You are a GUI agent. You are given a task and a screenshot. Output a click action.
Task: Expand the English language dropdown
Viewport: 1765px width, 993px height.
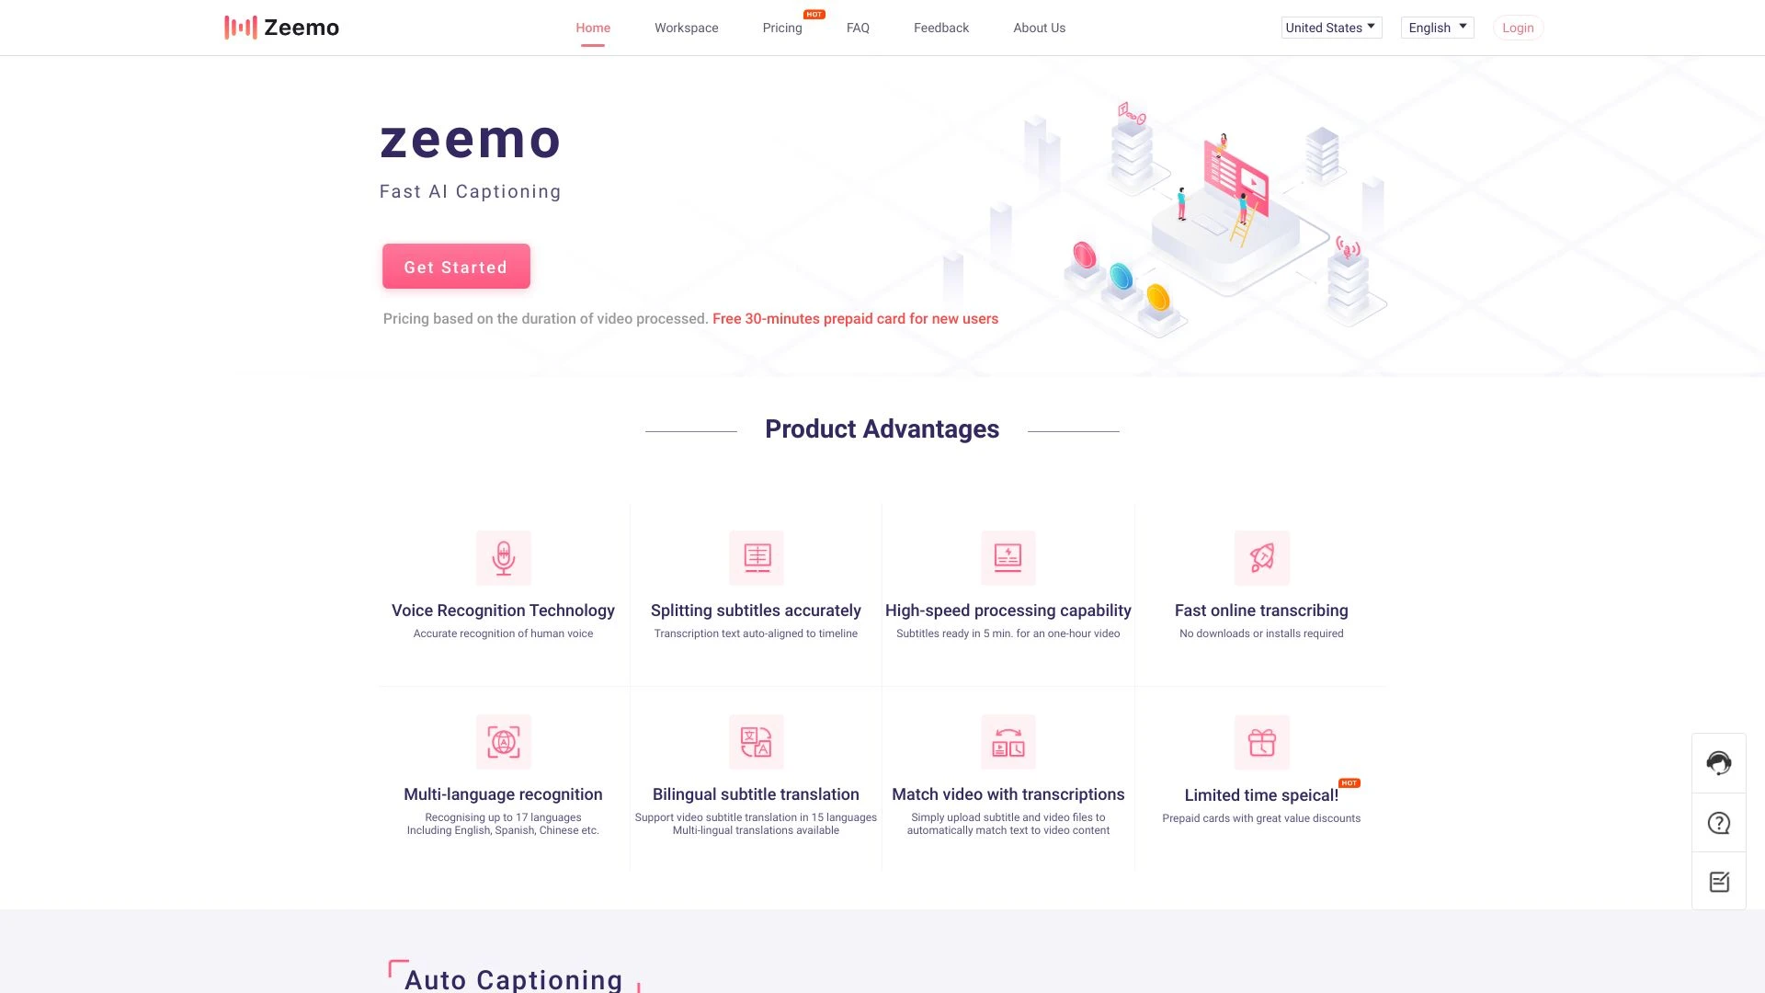(x=1435, y=27)
